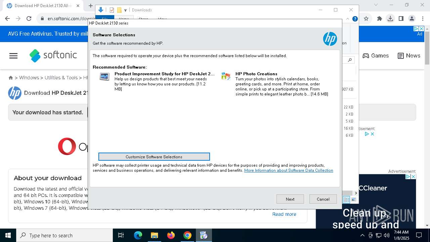This screenshot has width=430, height=242.
Task: Switch Explorer to large icons view
Action: (353, 200)
